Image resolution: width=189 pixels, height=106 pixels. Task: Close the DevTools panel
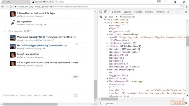(x=186, y=12)
